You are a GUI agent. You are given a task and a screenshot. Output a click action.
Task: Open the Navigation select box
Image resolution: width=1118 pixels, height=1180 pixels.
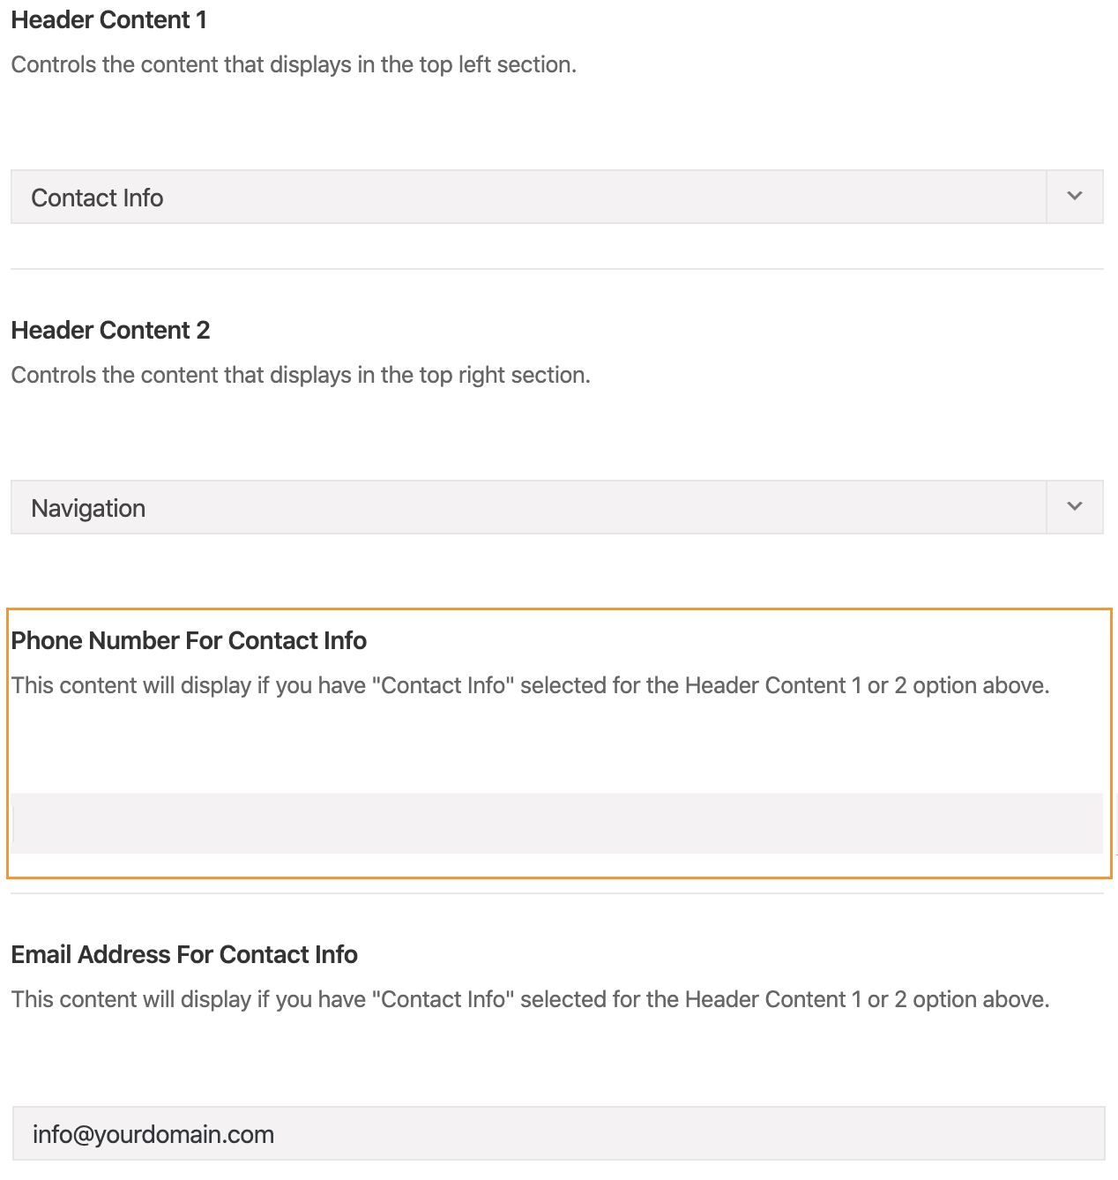(x=557, y=507)
